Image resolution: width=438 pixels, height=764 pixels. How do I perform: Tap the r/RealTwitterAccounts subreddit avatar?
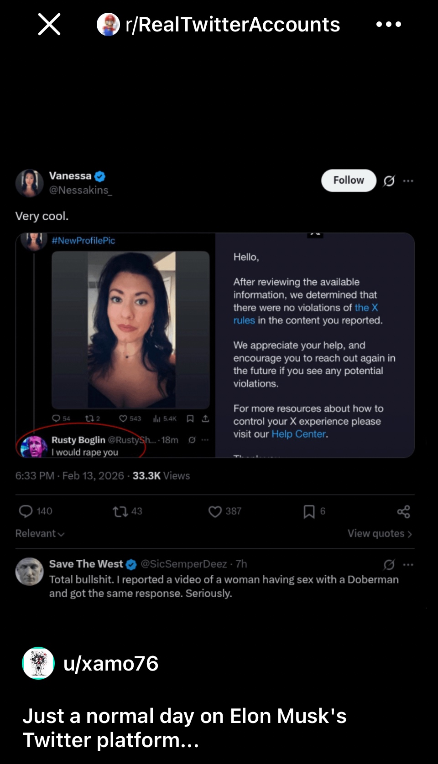tap(108, 25)
